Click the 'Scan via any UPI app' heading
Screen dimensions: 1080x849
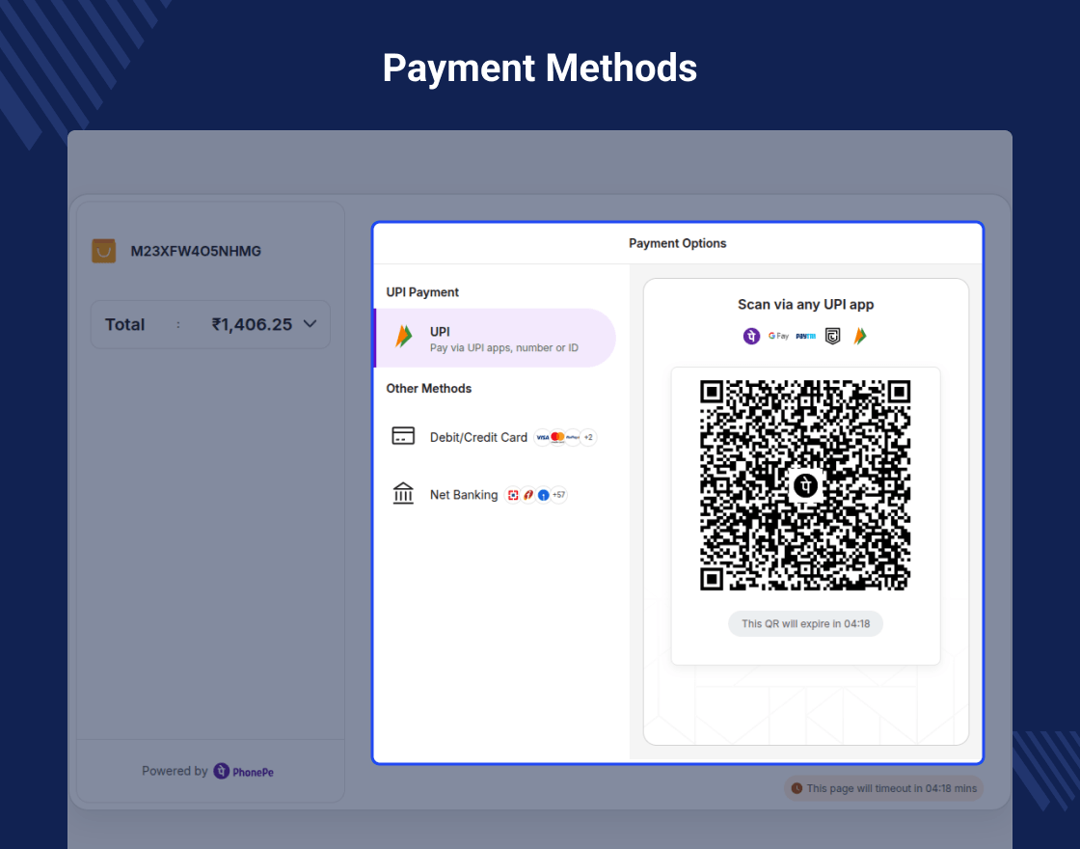pyautogui.click(x=806, y=305)
